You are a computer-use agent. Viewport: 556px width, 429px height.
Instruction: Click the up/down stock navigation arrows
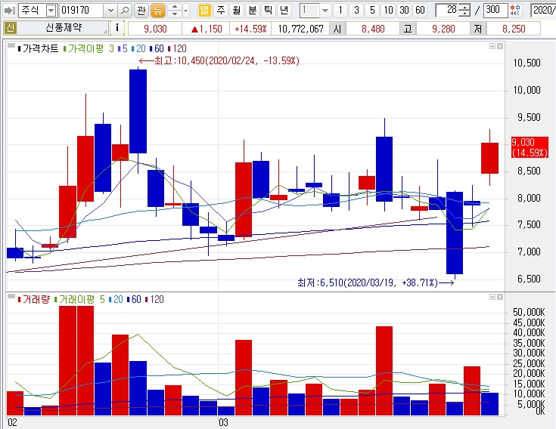[174, 11]
